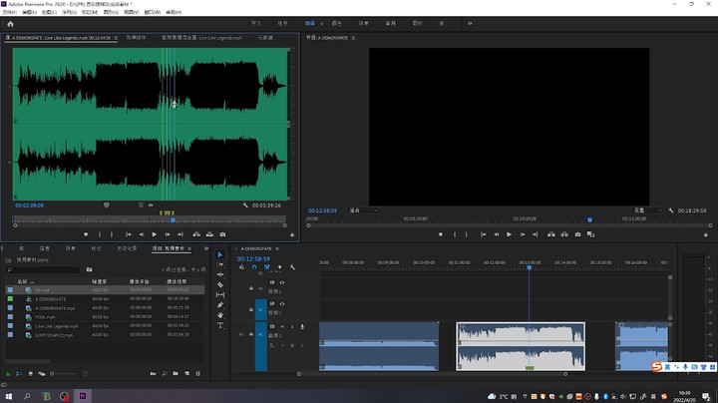Image resolution: width=718 pixels, height=403 pixels.
Task: Toggle Project panel read-only lock
Action: coord(8,374)
